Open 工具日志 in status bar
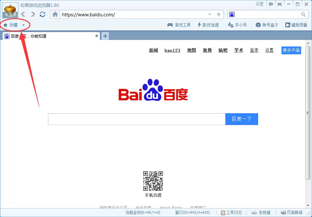The image size is (312, 217). [x=232, y=213]
